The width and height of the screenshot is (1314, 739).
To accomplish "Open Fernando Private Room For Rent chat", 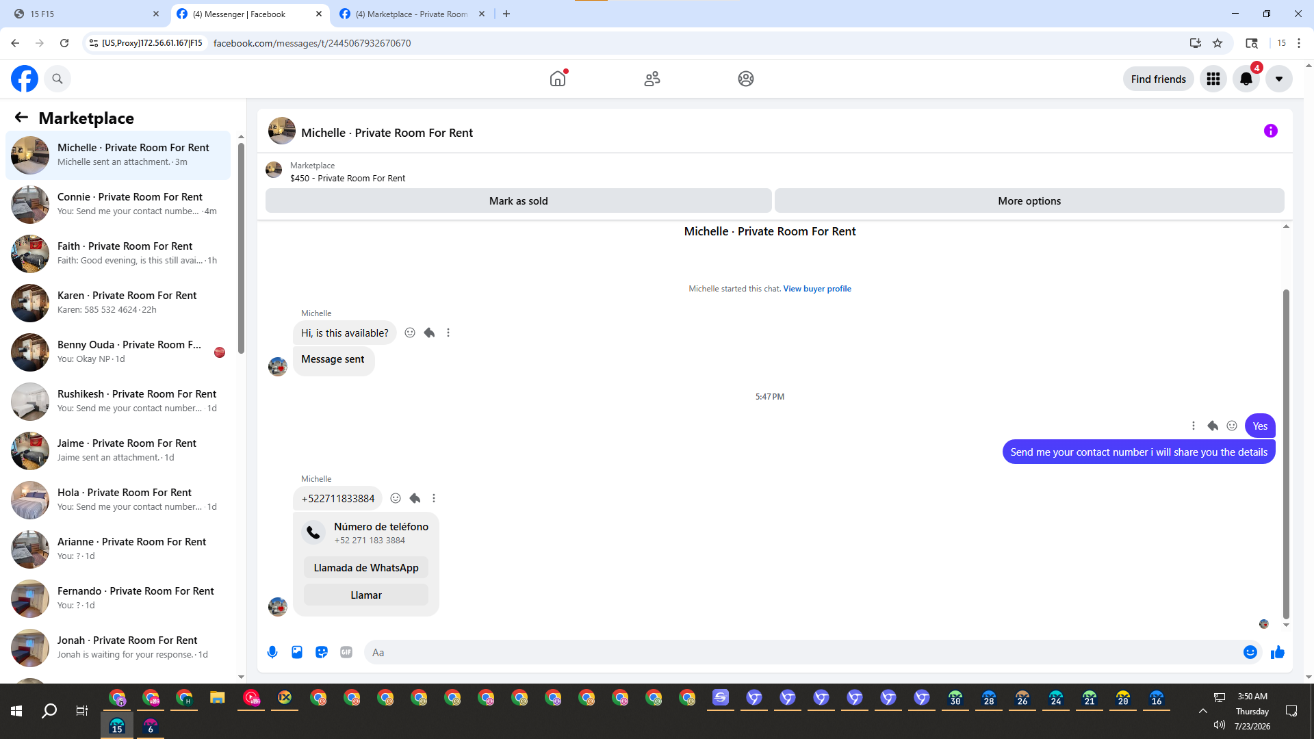I will (118, 598).
